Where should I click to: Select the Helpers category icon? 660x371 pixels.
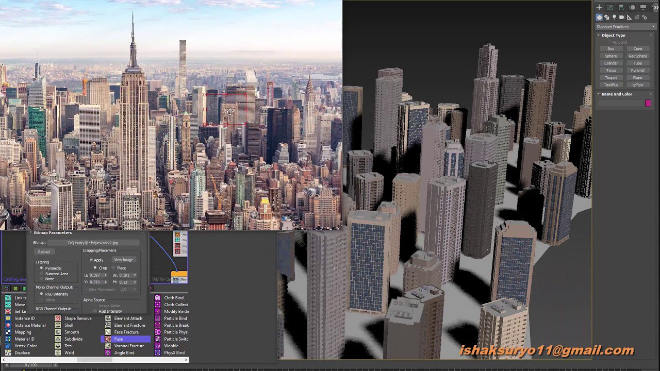(630, 17)
